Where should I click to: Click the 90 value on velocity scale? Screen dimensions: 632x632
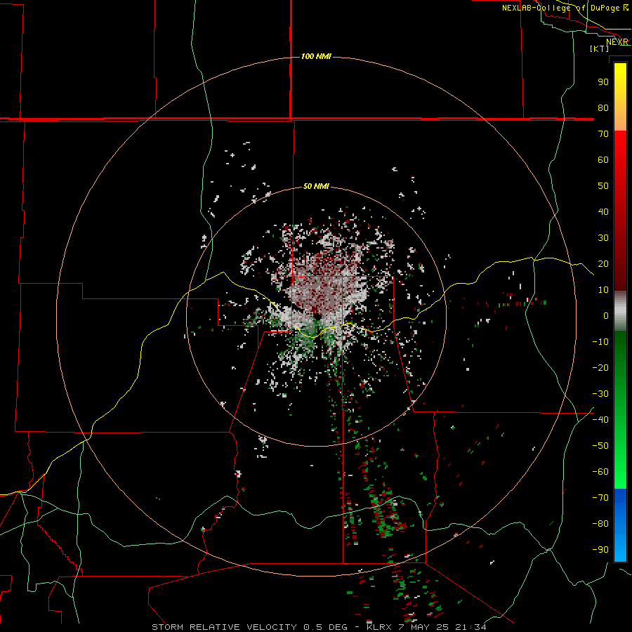[603, 82]
